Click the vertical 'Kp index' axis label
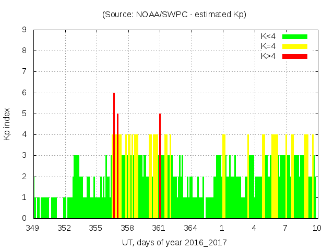 tap(7, 124)
